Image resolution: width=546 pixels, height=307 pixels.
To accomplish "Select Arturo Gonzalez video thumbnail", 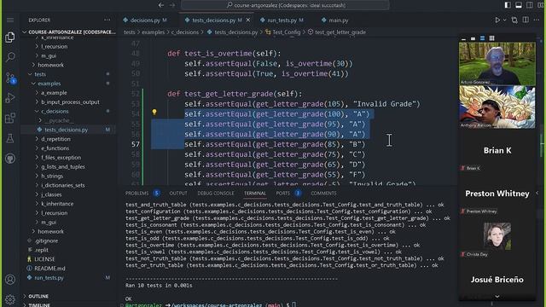I will coord(497,63).
